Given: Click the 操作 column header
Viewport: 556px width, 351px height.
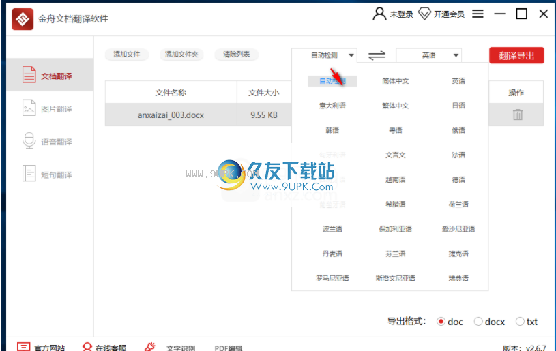Looking at the screenshot, I should pyautogui.click(x=516, y=93).
